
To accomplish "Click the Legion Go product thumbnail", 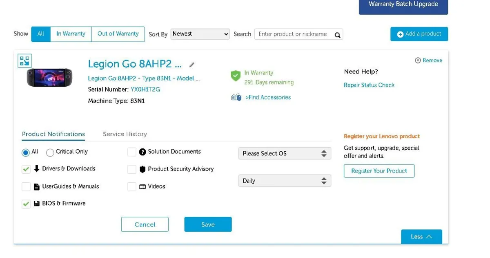I will [x=49, y=78].
